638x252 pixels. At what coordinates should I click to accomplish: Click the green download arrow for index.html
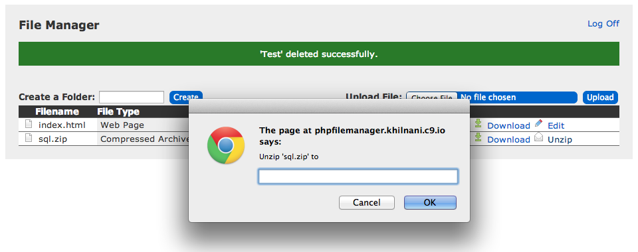coord(478,123)
